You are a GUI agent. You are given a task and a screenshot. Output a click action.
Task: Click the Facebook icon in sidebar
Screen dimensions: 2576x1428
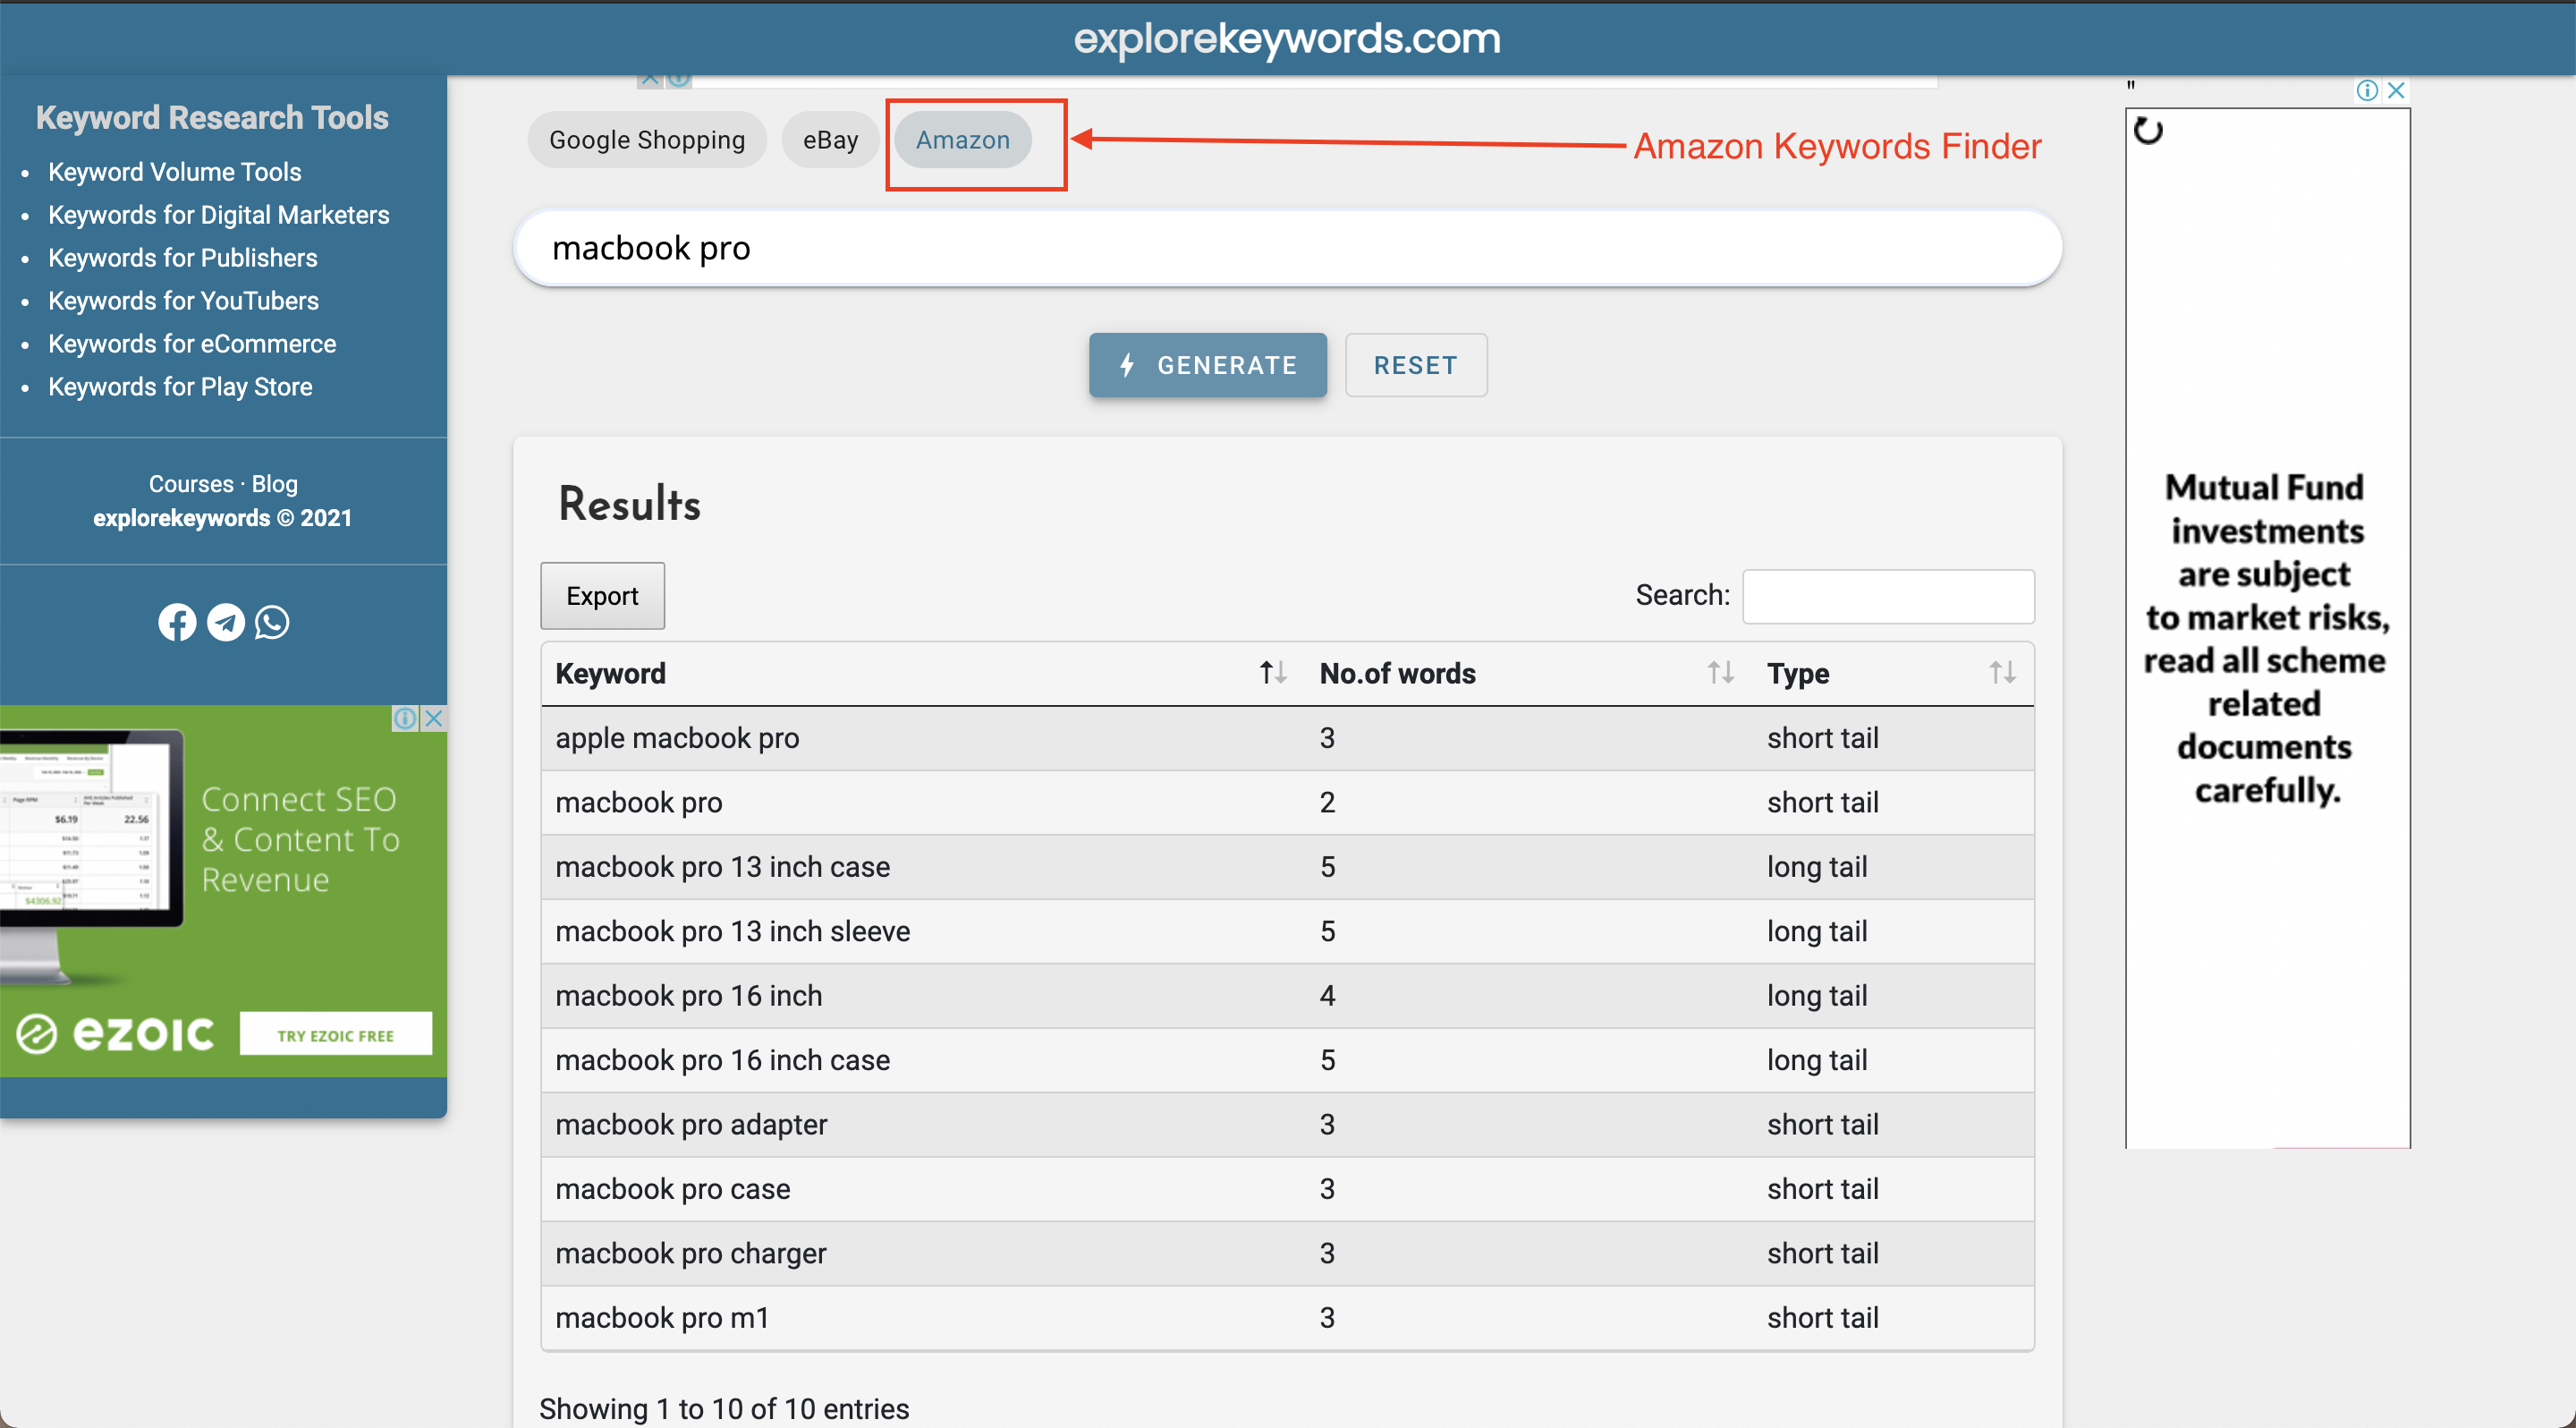click(175, 619)
